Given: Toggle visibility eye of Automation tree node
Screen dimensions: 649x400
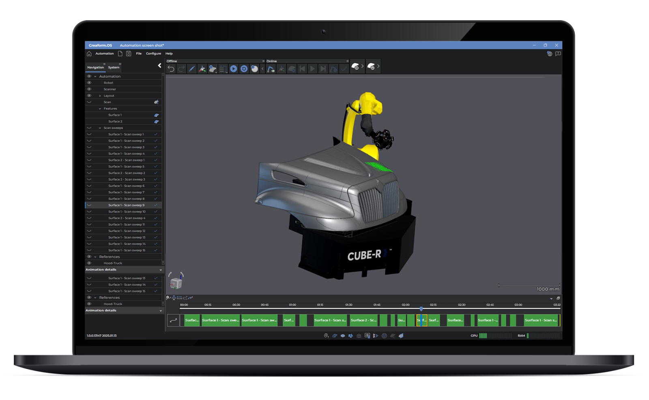Looking at the screenshot, I should coord(89,76).
